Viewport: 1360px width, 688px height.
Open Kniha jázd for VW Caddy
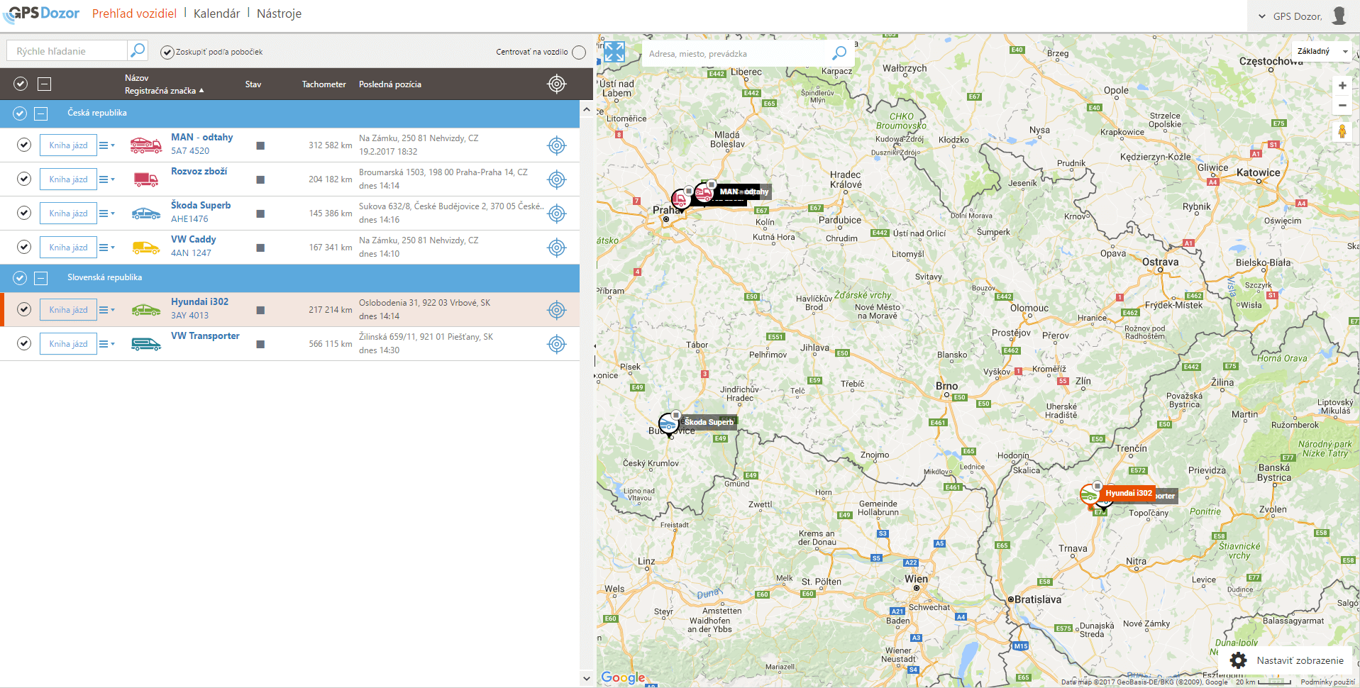[68, 248]
